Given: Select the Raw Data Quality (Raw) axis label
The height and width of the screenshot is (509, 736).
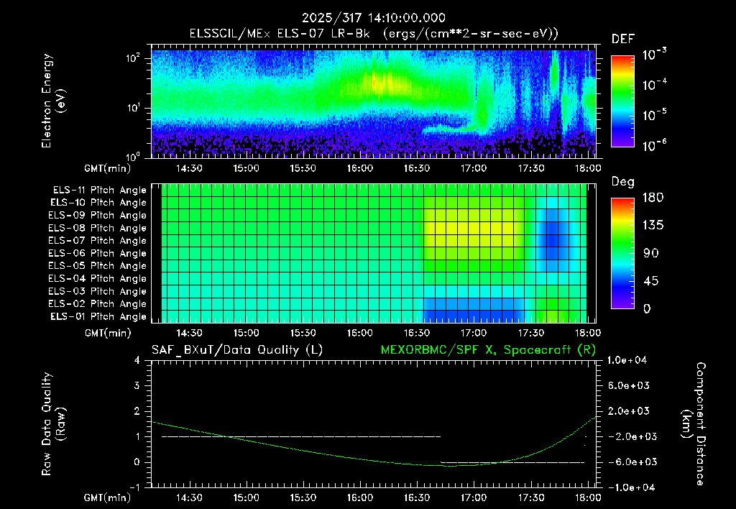Looking at the screenshot, I should click(x=53, y=423).
